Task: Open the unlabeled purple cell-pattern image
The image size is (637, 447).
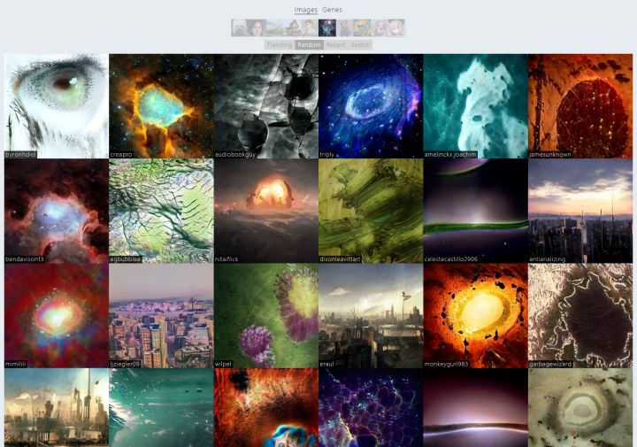Action: coord(371,407)
